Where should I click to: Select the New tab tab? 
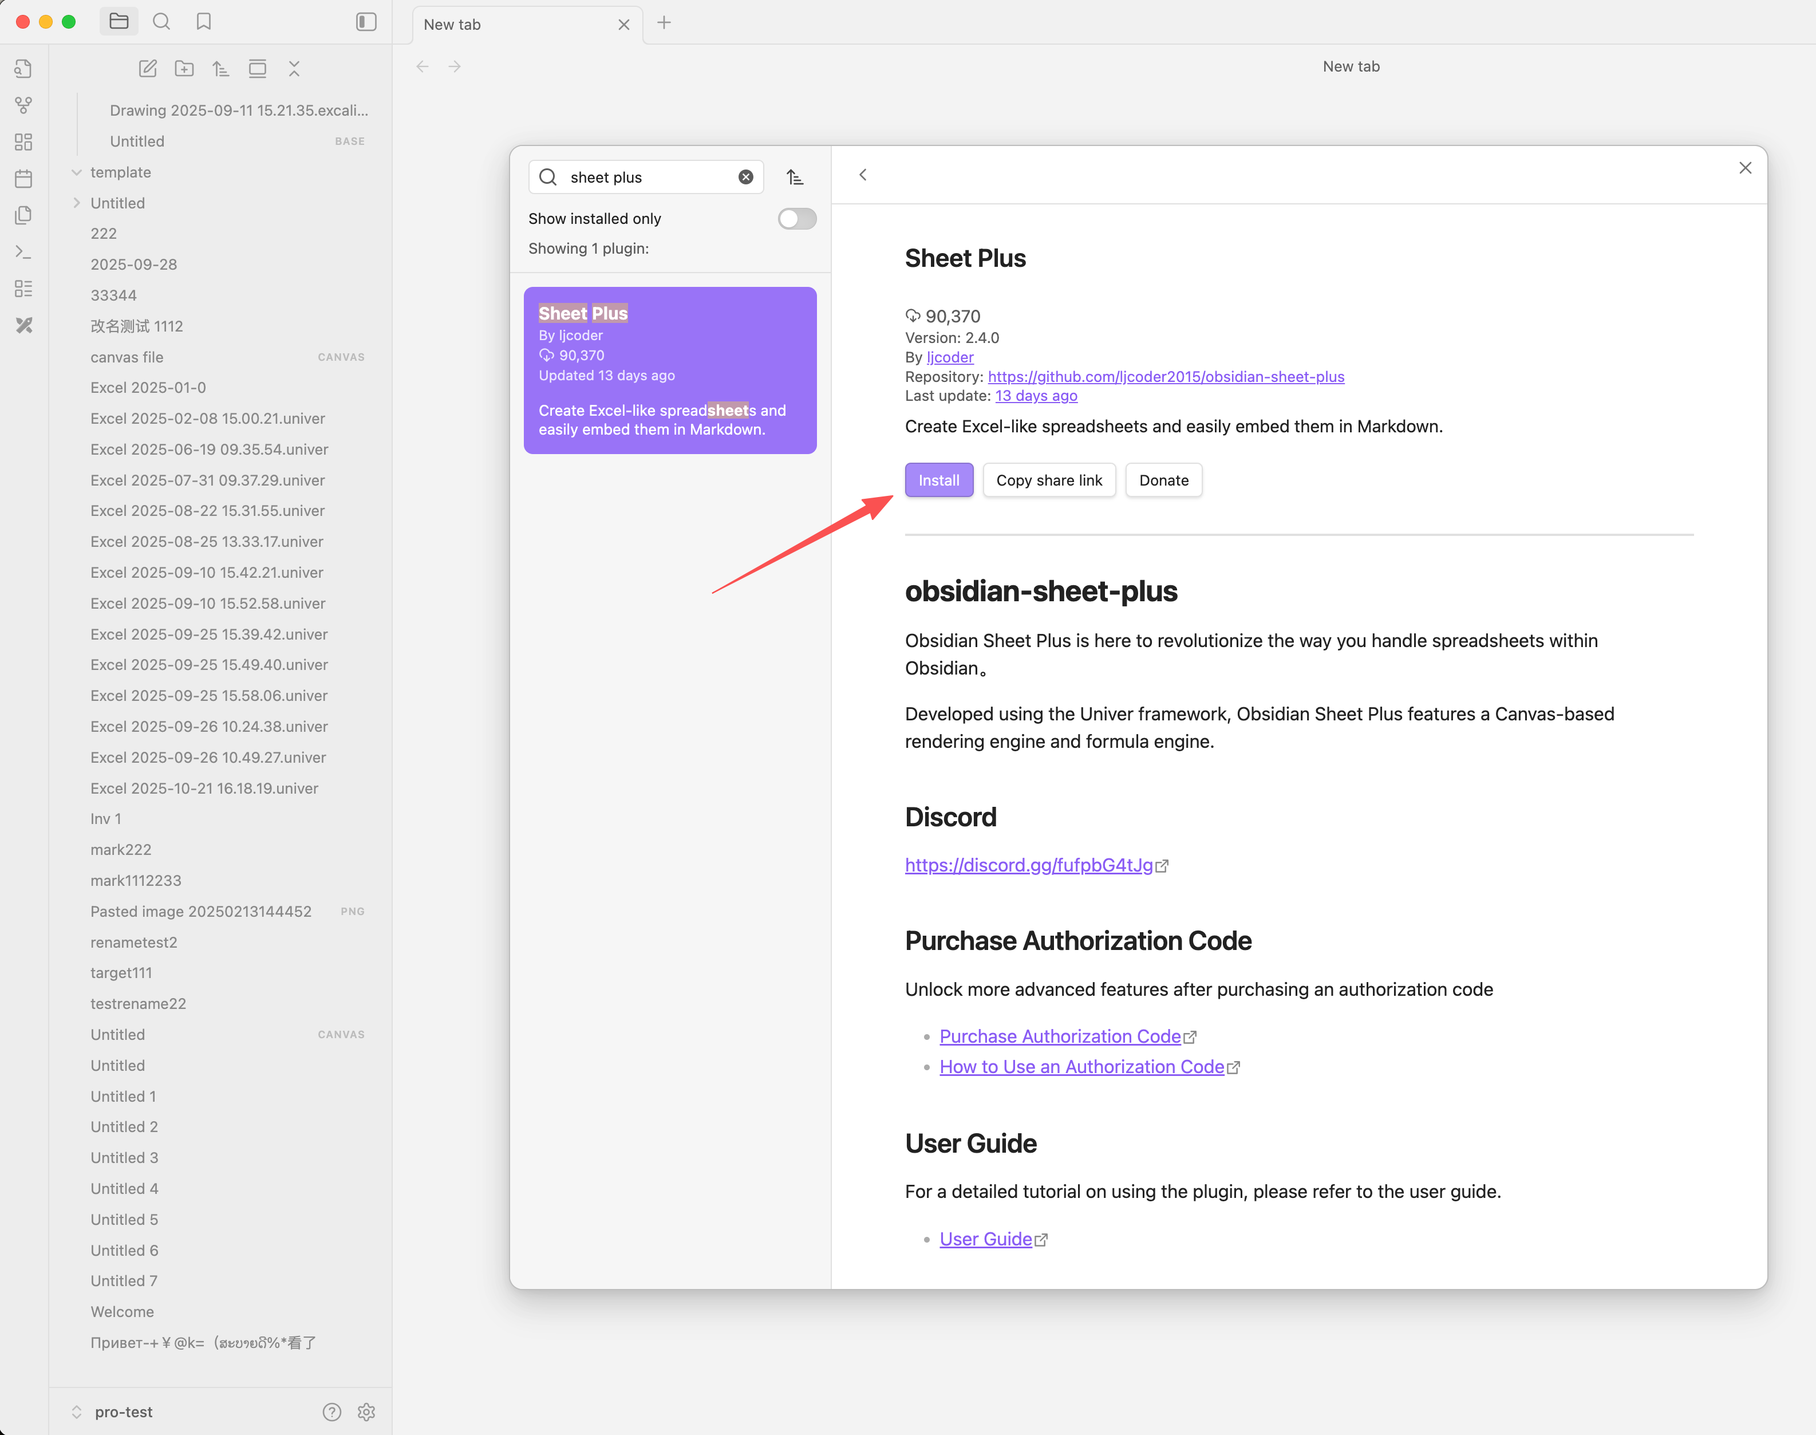click(504, 25)
